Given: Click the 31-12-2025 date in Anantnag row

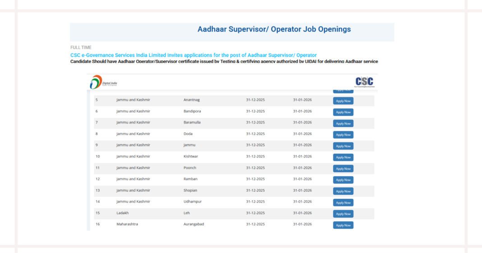Looking at the screenshot, I should click(255, 100).
